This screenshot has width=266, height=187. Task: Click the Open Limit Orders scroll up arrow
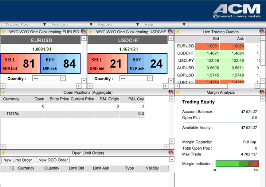(x=172, y=159)
